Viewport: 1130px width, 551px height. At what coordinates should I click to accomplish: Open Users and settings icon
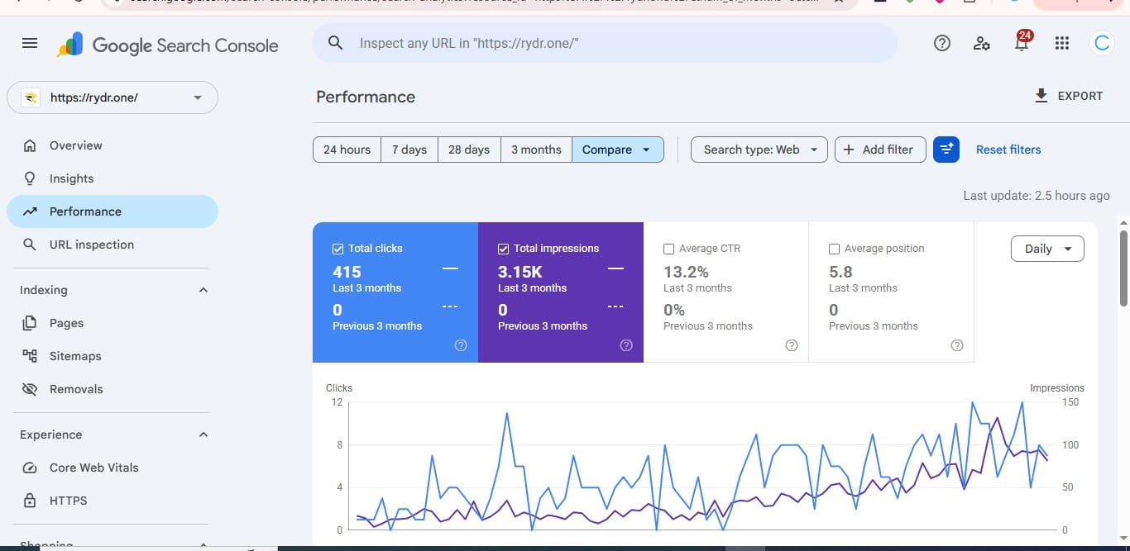982,44
